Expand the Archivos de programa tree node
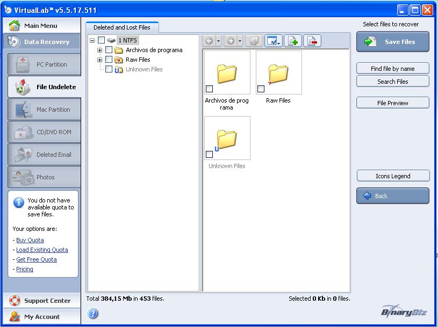 pos(100,50)
